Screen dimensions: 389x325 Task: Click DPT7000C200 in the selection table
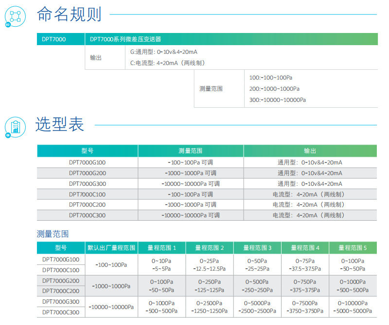[x=88, y=205]
